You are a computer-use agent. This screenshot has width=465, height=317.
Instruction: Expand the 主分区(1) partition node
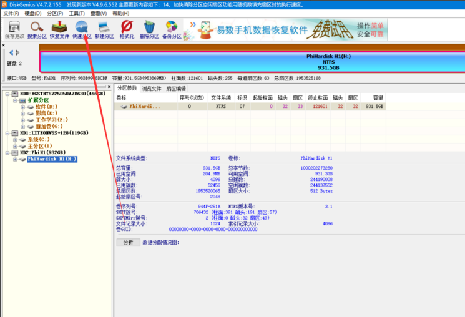click(x=15, y=146)
